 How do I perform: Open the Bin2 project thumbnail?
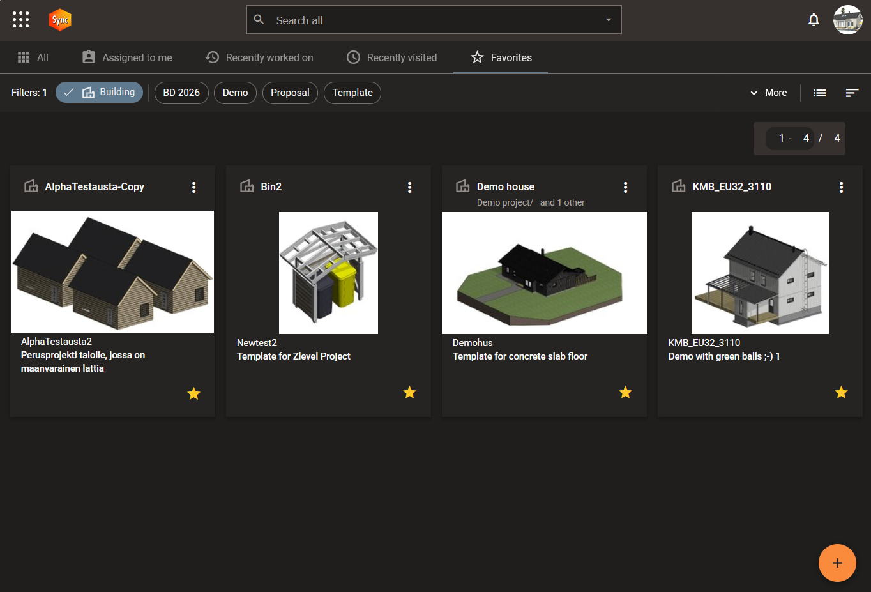(328, 273)
